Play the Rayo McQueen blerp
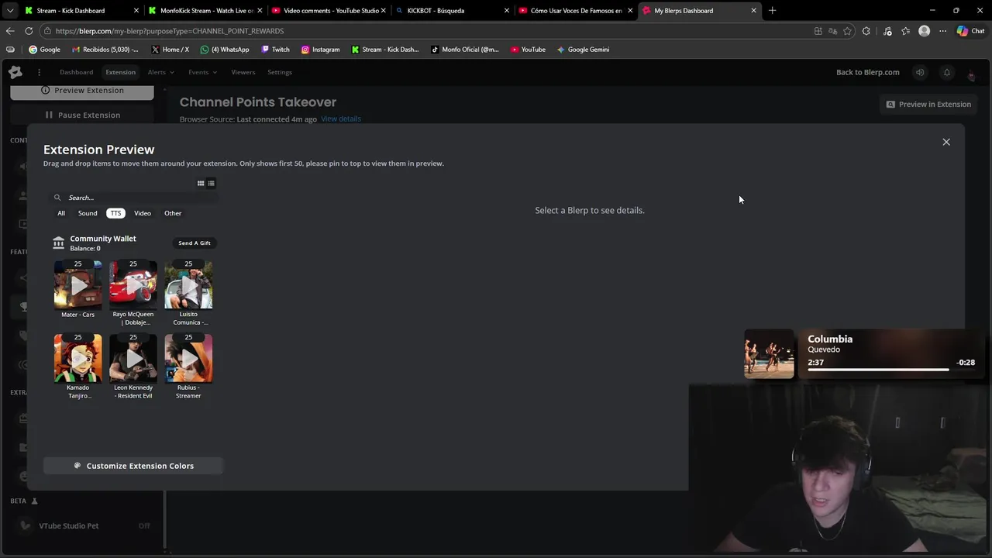Viewport: 992px width, 558px height. click(x=133, y=285)
